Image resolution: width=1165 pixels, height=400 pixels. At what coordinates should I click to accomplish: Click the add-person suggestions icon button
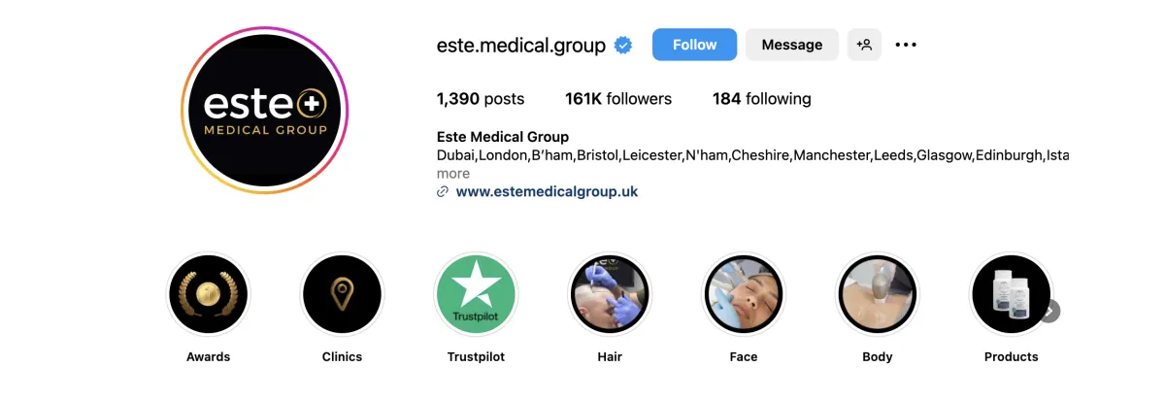click(x=864, y=45)
